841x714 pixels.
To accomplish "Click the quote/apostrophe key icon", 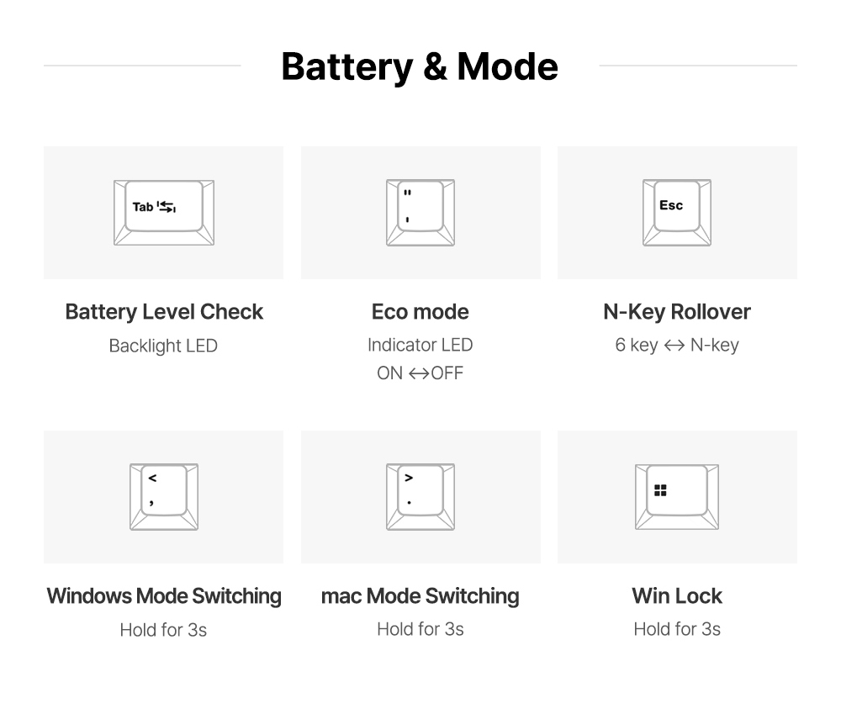I will [x=420, y=213].
